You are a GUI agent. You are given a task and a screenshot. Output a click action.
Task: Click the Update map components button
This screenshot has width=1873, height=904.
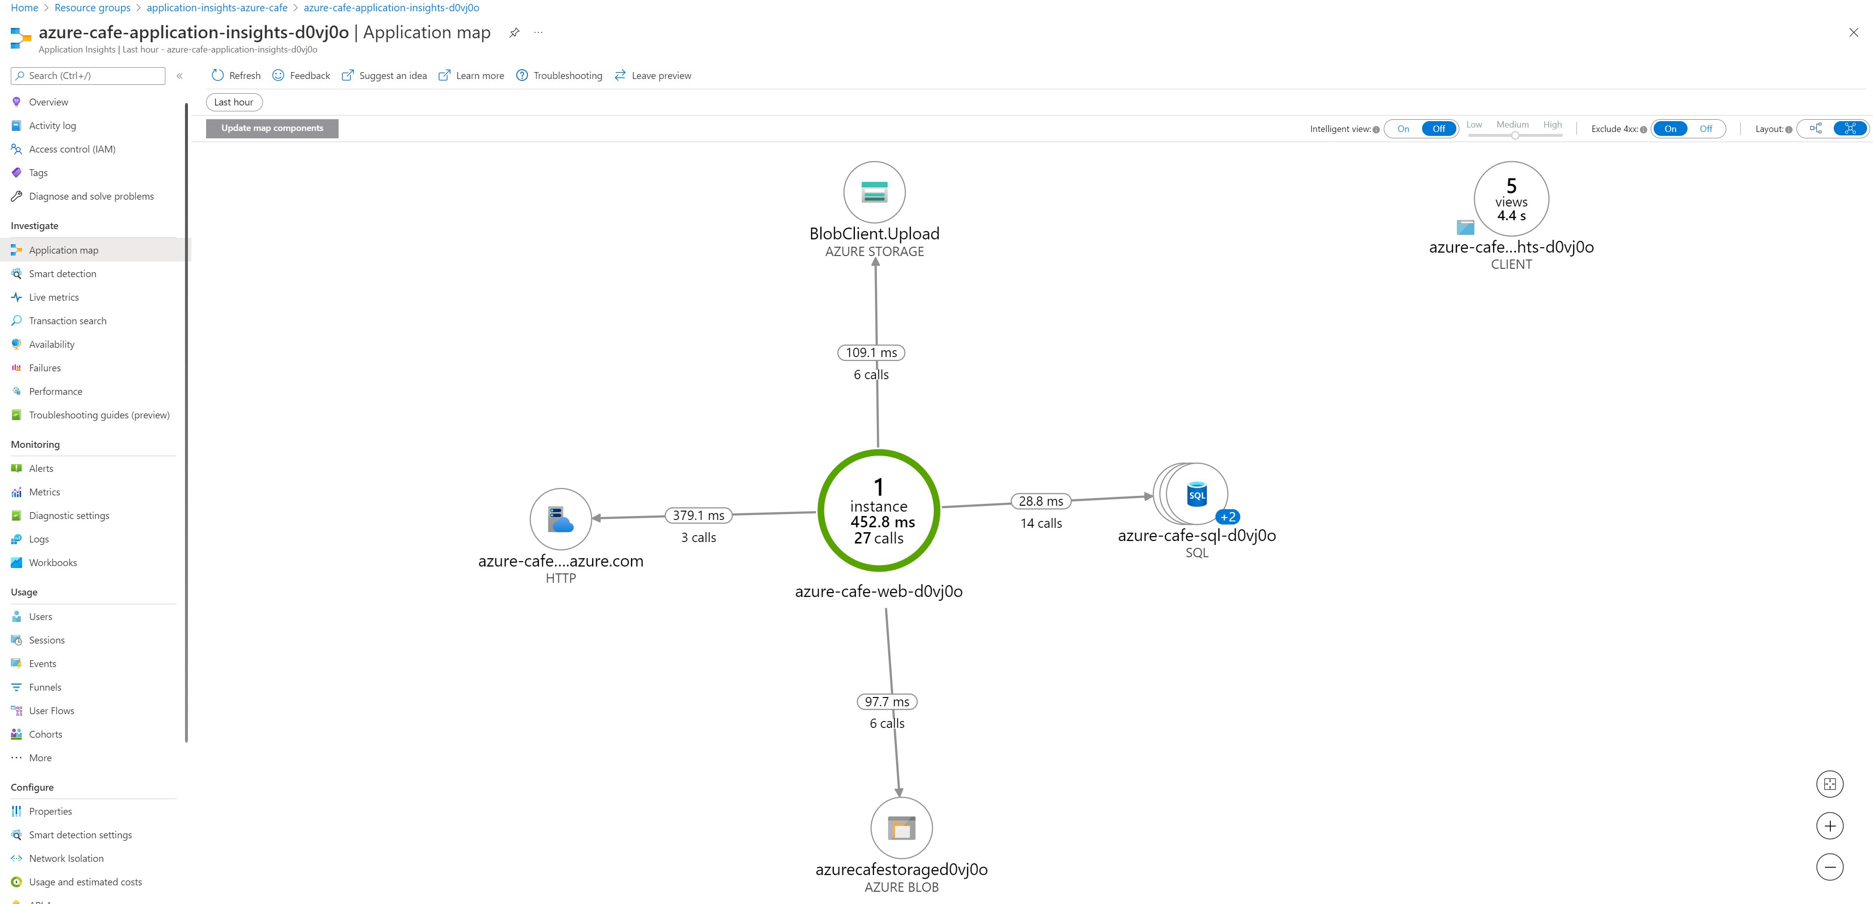coord(272,128)
